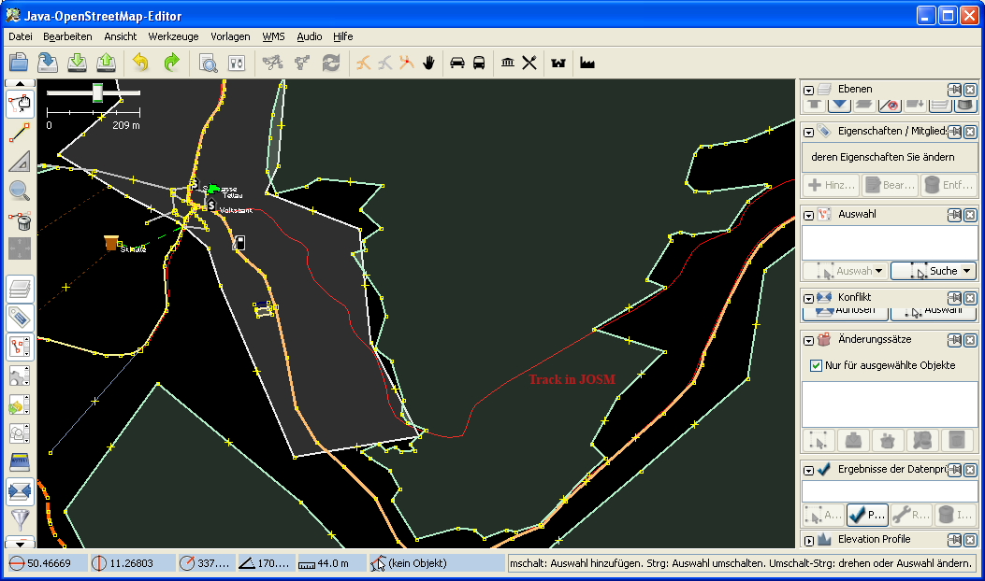Click the hand icon in toolbar
The width and height of the screenshot is (985, 581).
(429, 63)
